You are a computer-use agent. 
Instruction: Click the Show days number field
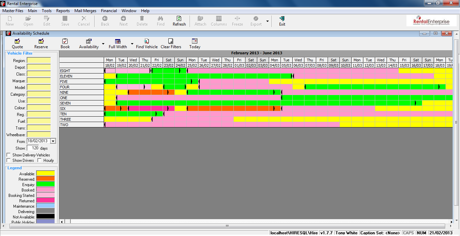[33, 148]
